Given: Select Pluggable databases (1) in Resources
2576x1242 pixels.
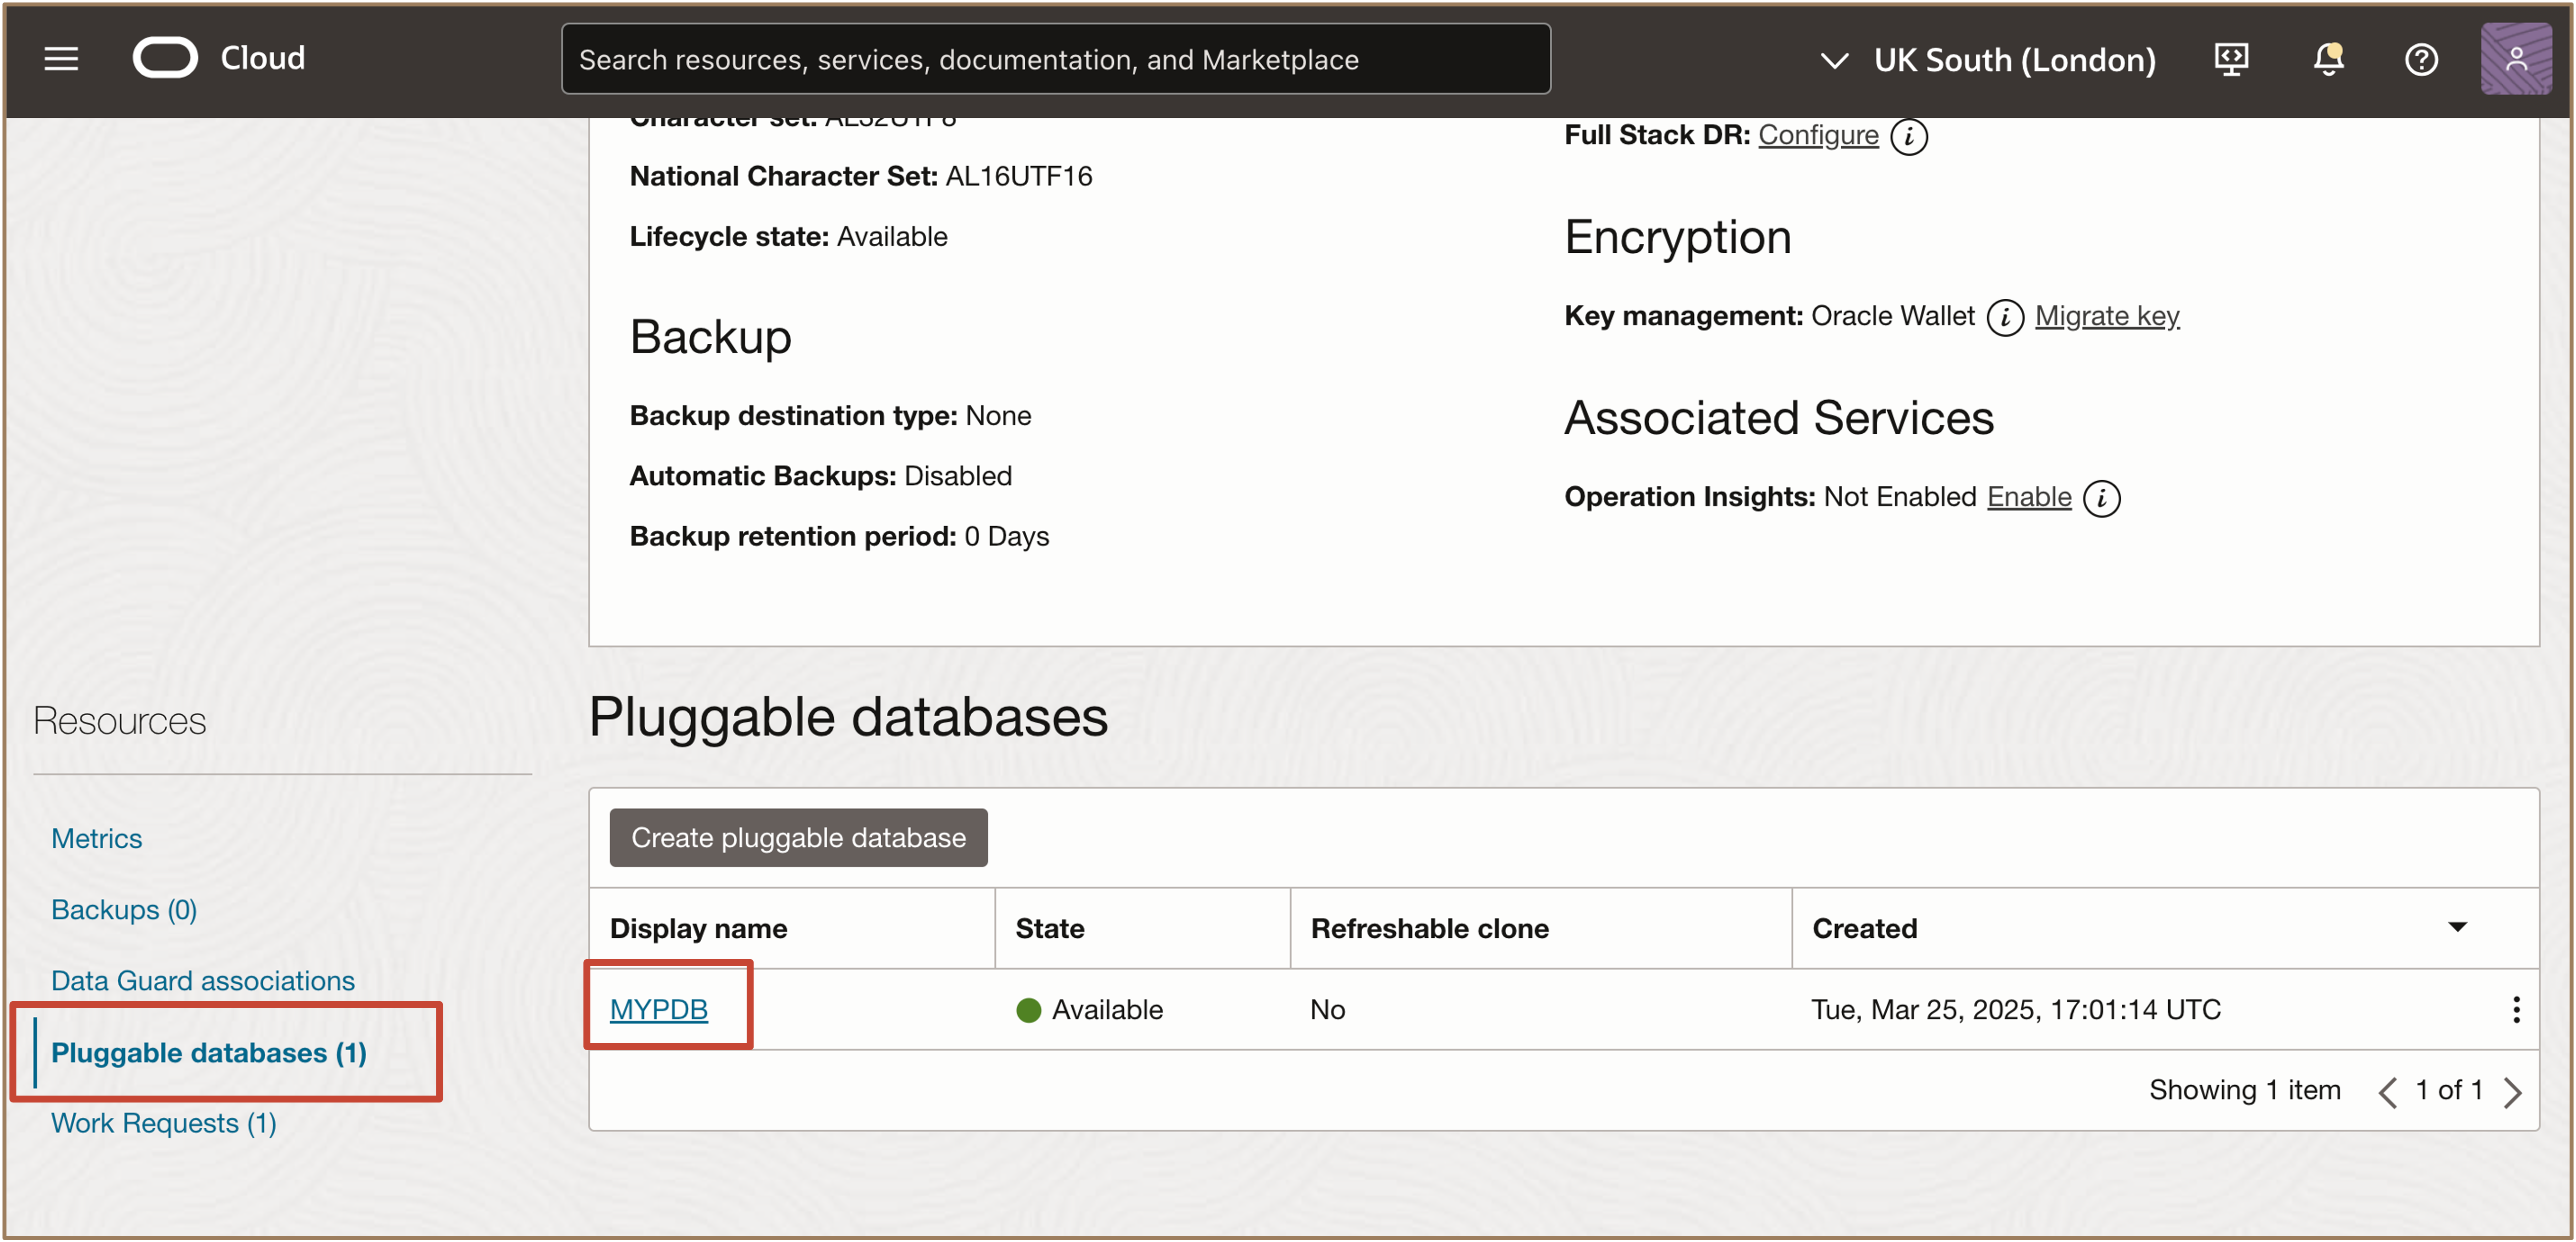Looking at the screenshot, I should pos(208,1052).
